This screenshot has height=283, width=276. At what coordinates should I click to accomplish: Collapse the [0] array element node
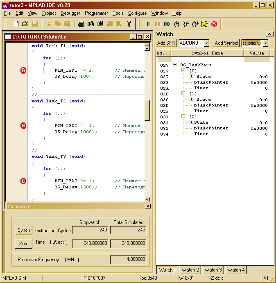click(183, 70)
